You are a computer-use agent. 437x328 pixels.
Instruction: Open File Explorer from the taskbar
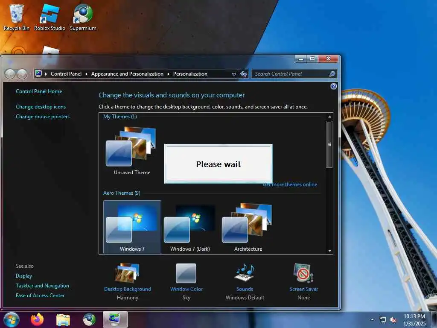click(x=63, y=320)
